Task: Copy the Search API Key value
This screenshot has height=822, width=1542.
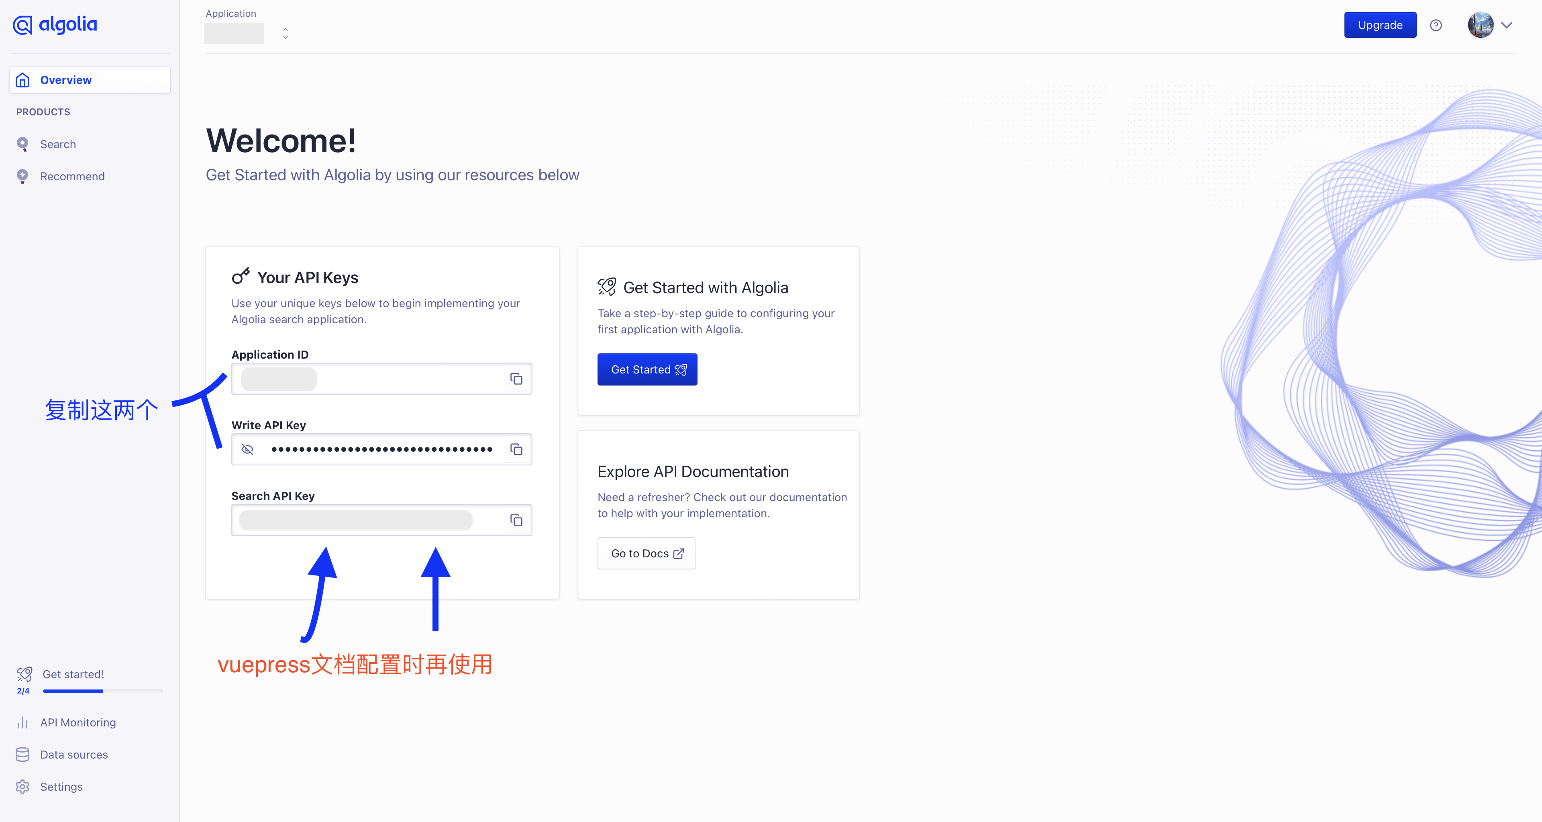Action: [x=516, y=520]
